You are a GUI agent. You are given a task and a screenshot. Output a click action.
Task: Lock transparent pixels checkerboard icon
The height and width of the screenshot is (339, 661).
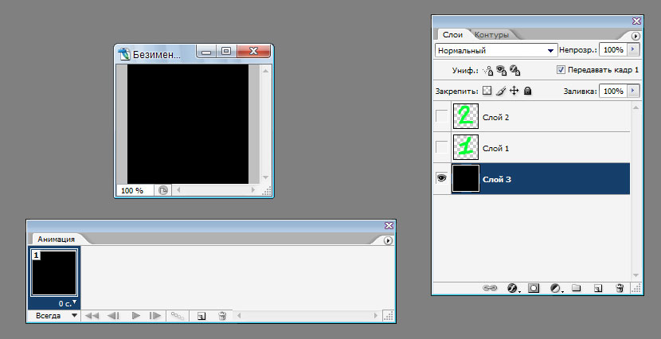pyautogui.click(x=487, y=92)
